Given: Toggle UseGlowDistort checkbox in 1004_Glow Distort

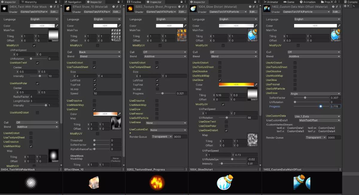Looking at the screenshot, I should click(226, 131).
